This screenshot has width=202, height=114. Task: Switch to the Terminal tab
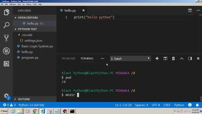click(87, 58)
